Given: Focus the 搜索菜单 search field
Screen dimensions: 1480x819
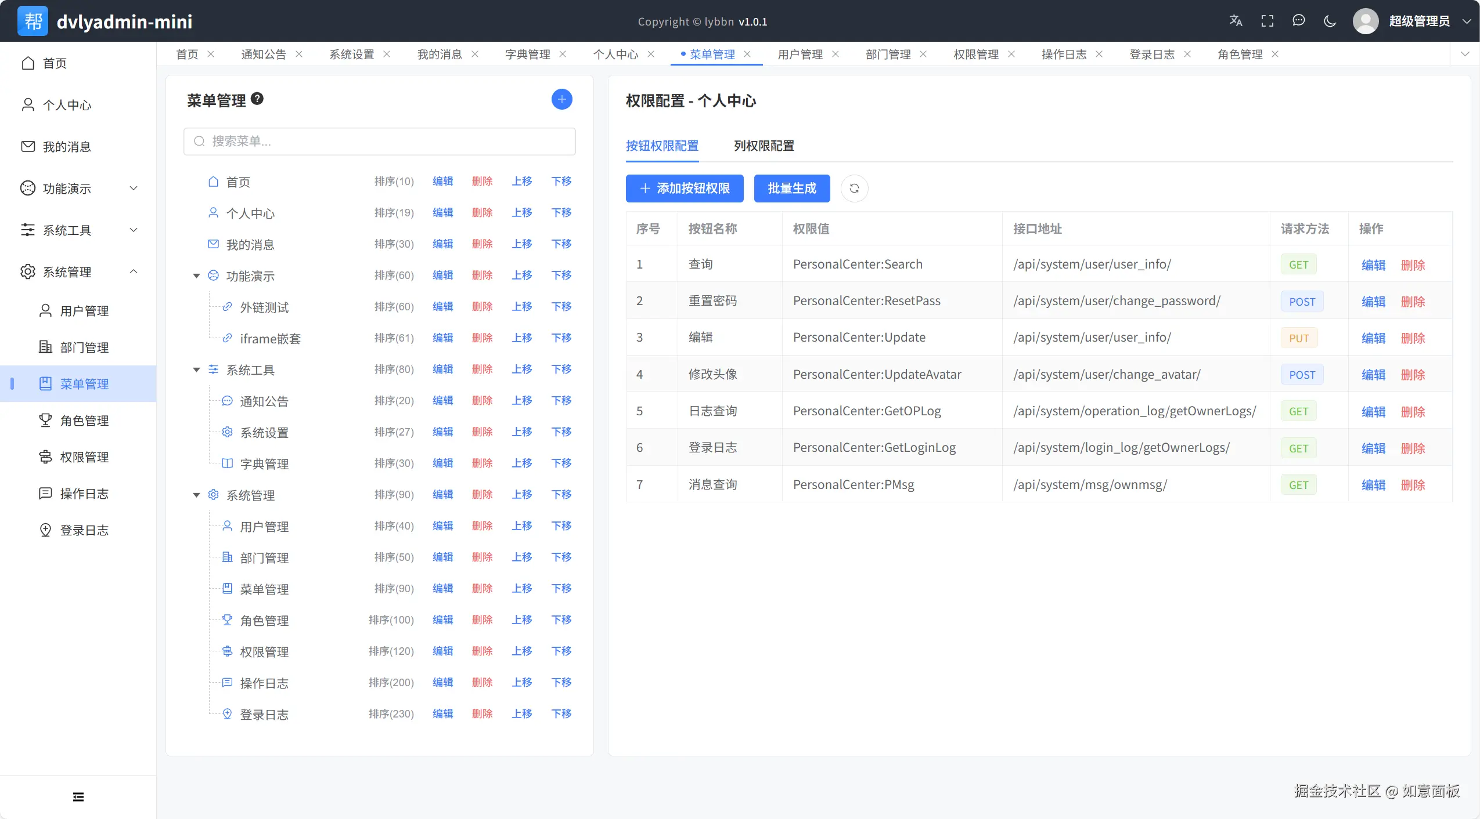Looking at the screenshot, I should tap(380, 141).
